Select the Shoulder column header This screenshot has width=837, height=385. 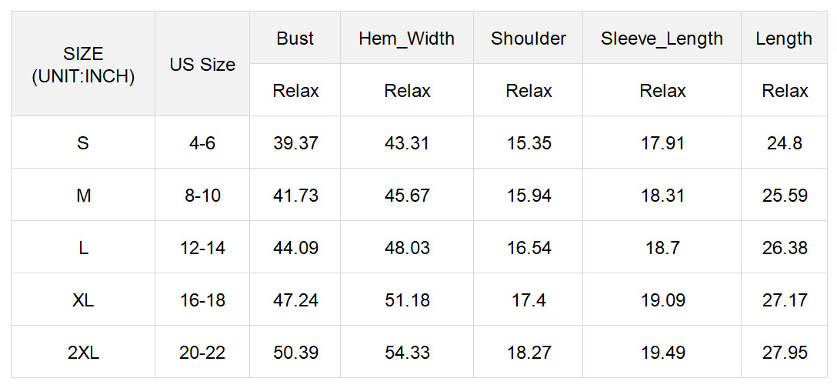pos(529,38)
